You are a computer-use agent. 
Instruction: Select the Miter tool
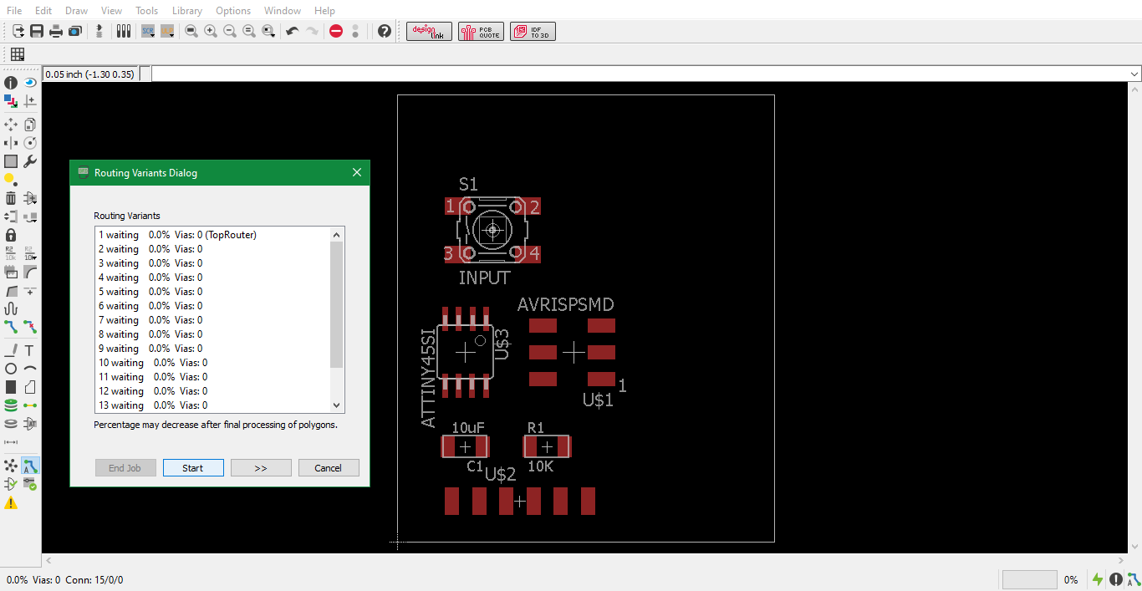(x=30, y=272)
